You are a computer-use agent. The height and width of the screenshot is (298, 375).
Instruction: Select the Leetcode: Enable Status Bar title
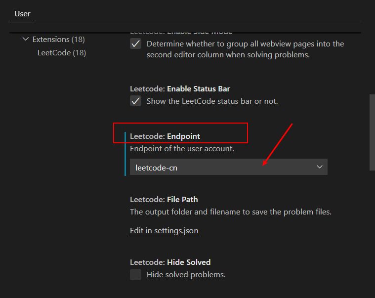(x=180, y=89)
